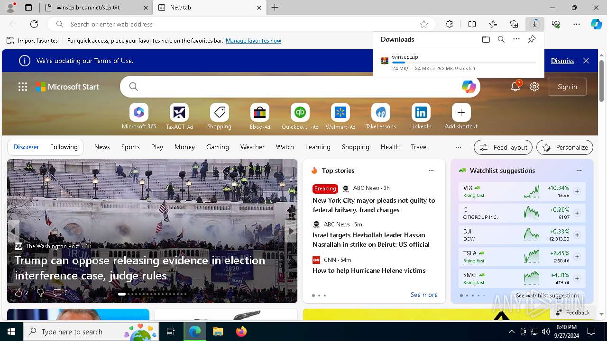This screenshot has height=341, width=607.
Task: Open Top stories card options menu
Action: pos(431,170)
